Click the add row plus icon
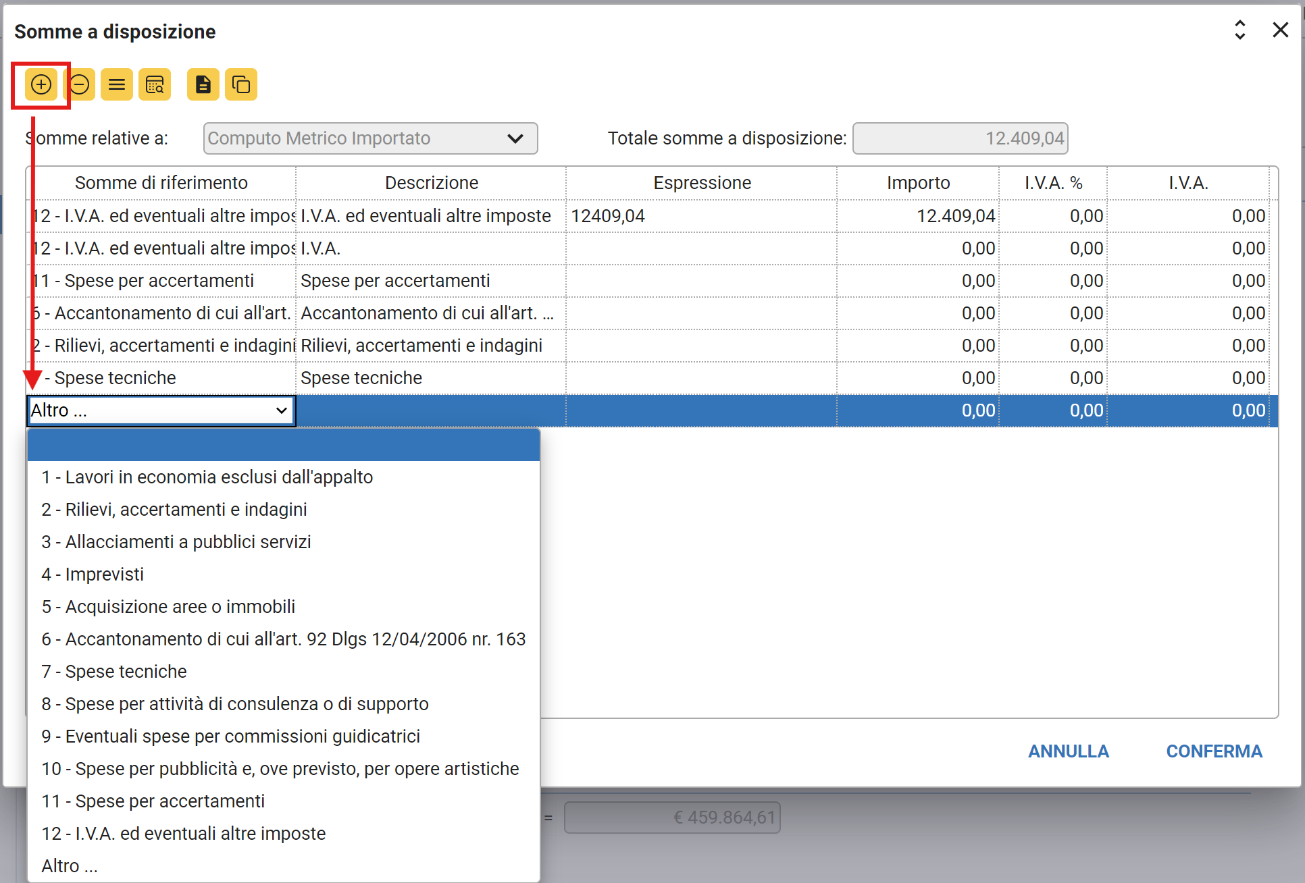The width and height of the screenshot is (1305, 883). (x=41, y=84)
